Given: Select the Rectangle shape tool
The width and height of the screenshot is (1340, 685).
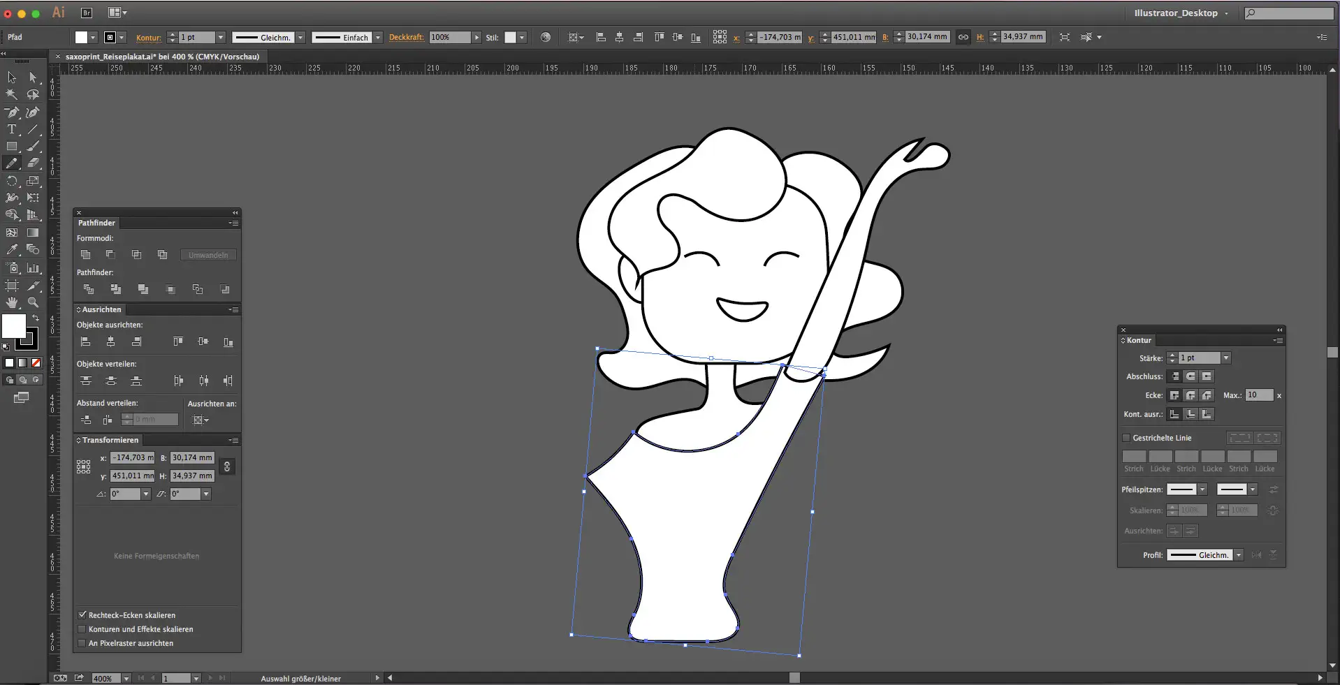Looking at the screenshot, I should pyautogui.click(x=12, y=147).
